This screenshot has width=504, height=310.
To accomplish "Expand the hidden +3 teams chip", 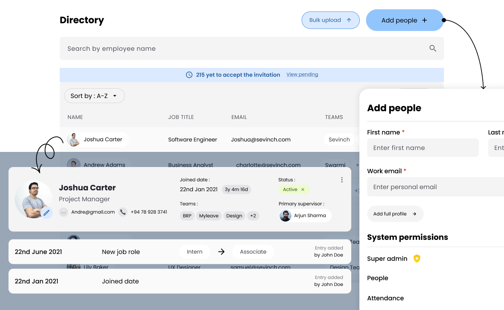I will pyautogui.click(x=357, y=190).
